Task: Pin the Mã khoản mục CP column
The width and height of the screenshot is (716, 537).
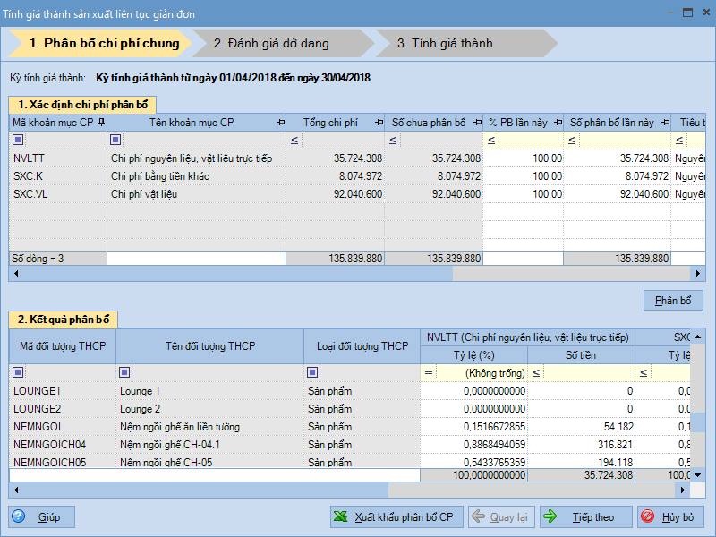Action: pos(101,123)
